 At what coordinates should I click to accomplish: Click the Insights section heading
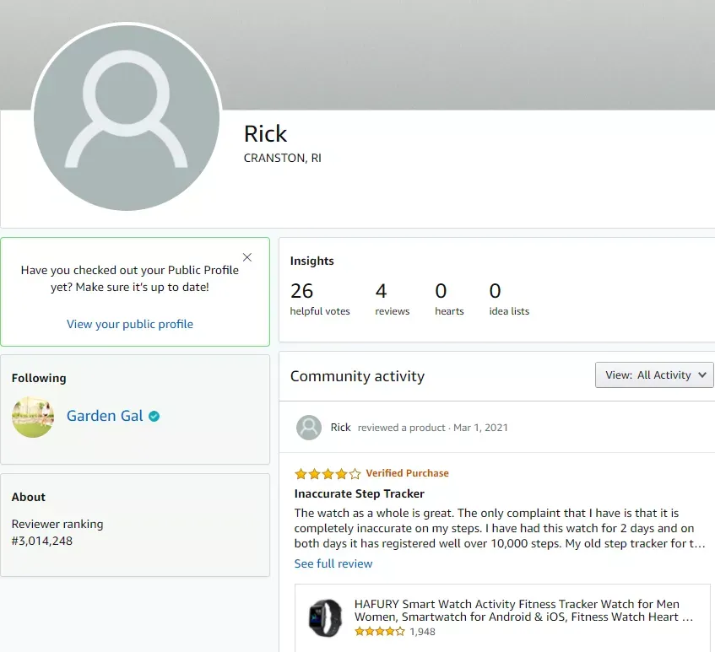(311, 261)
